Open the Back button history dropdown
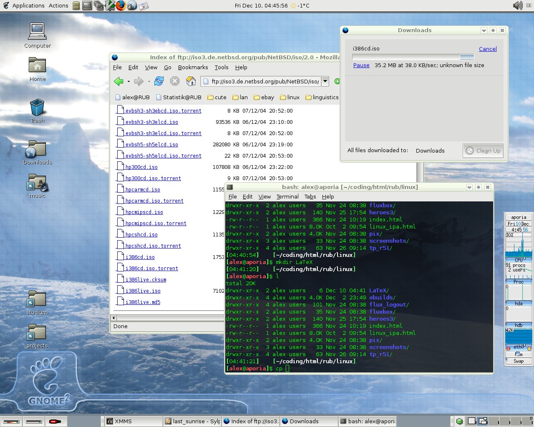 pyautogui.click(x=128, y=82)
